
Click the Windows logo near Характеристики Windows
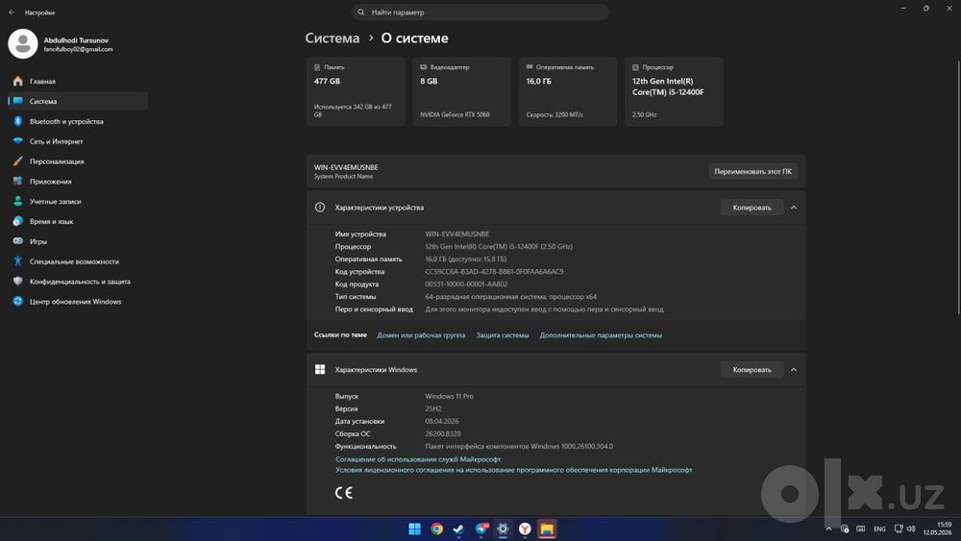pyautogui.click(x=320, y=369)
